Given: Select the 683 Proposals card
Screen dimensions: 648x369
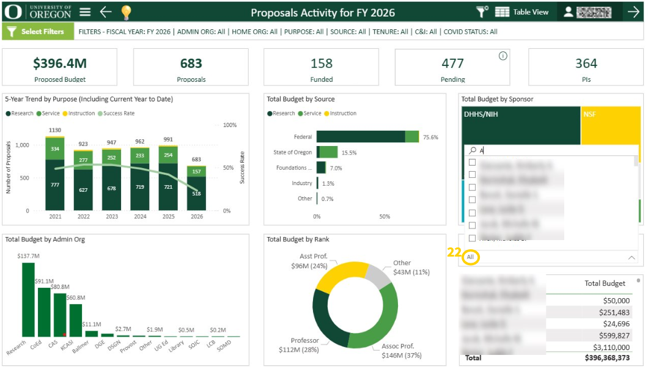Looking at the screenshot, I should (191, 67).
